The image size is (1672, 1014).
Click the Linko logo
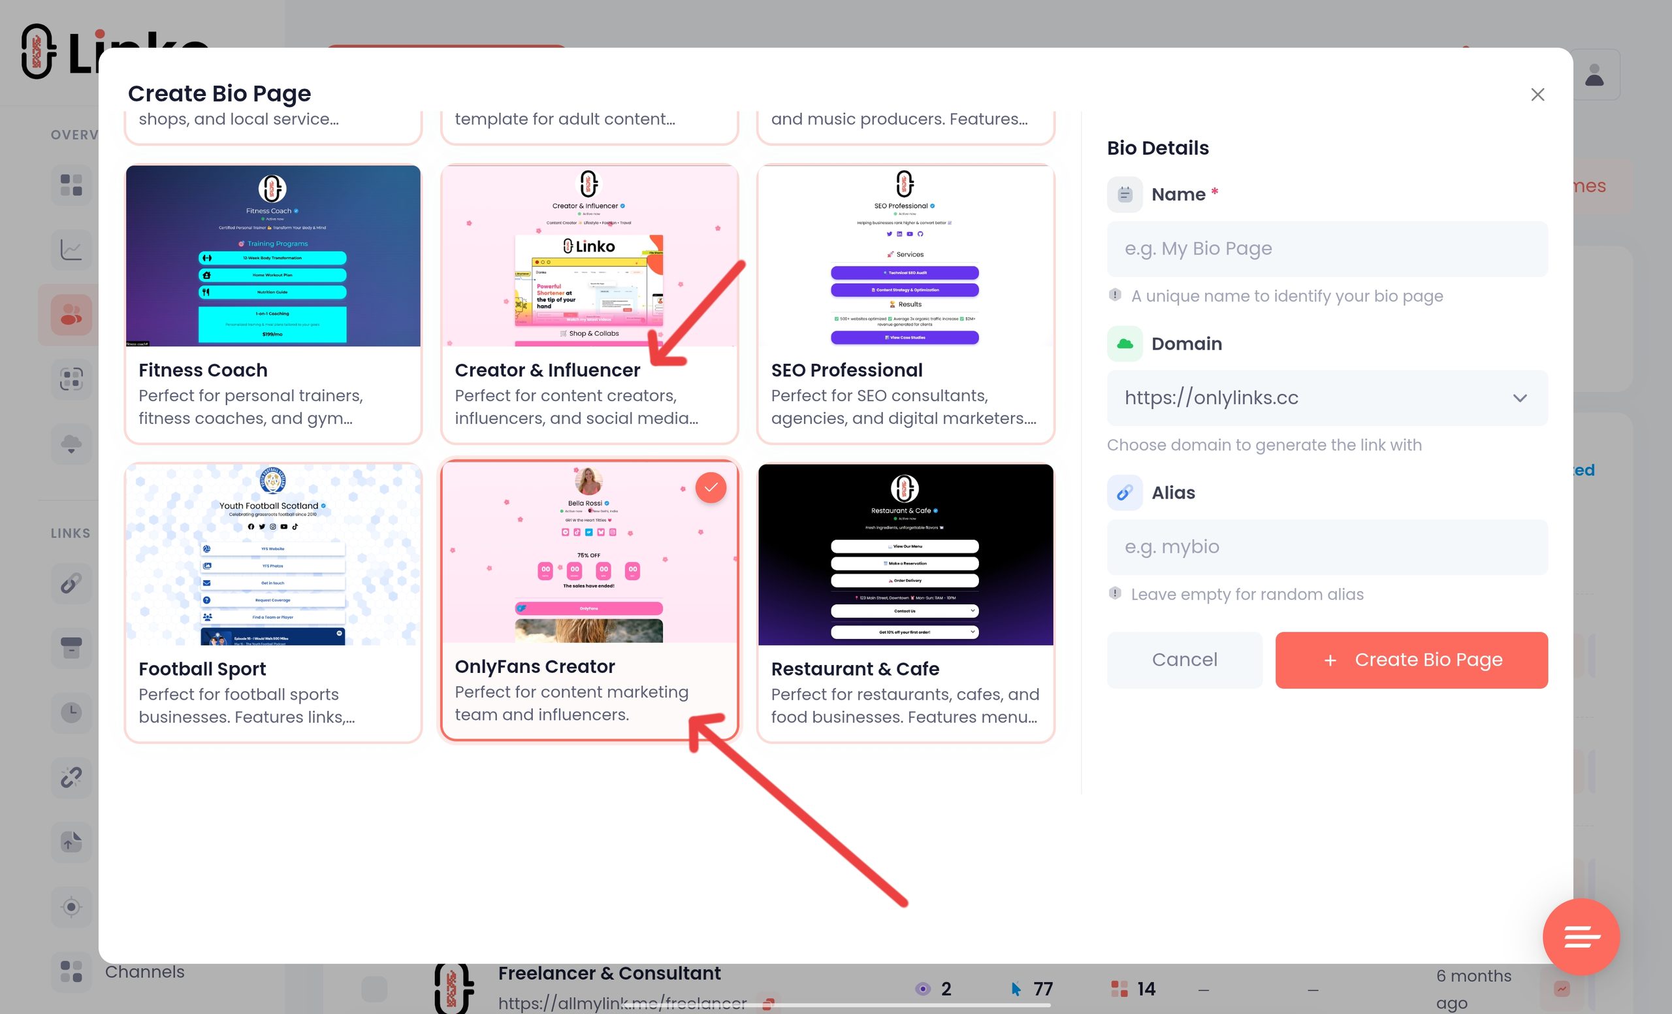114,51
